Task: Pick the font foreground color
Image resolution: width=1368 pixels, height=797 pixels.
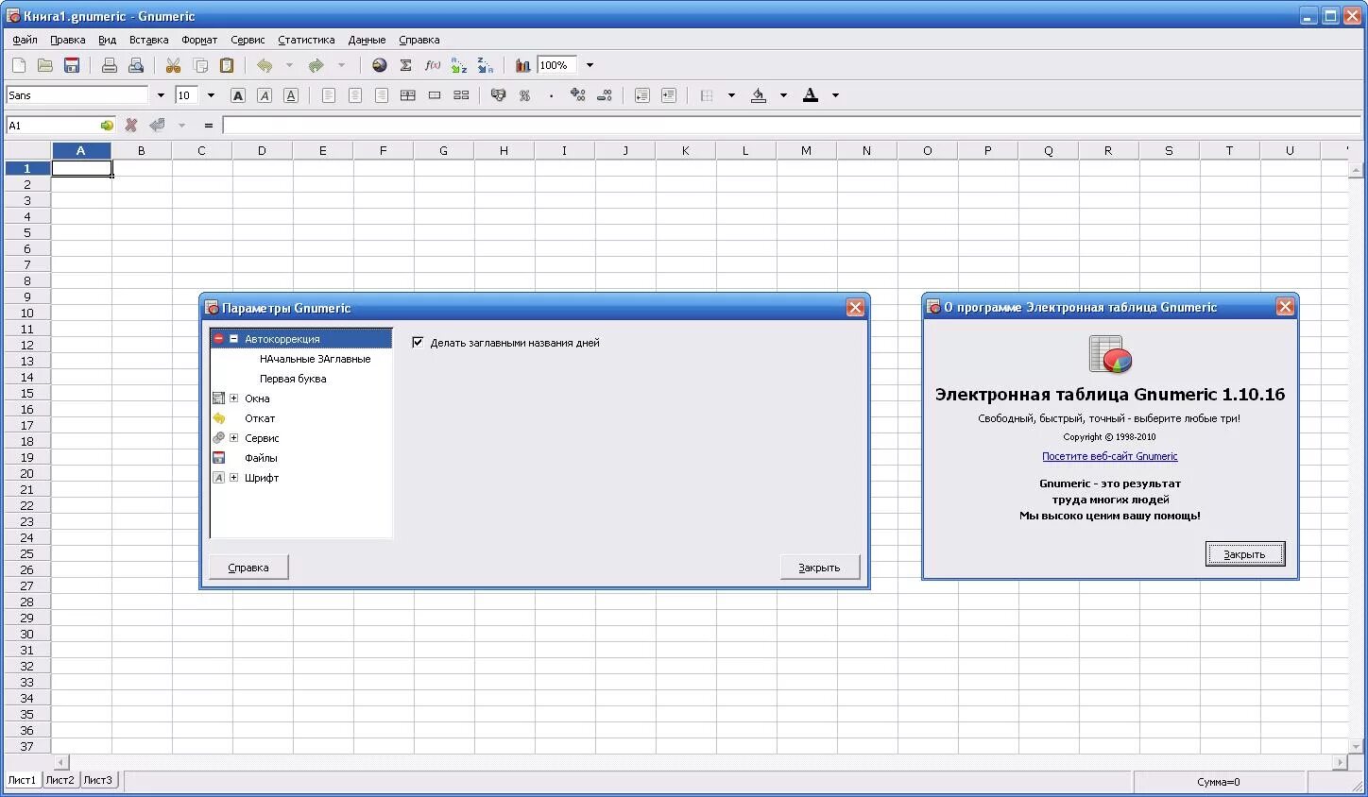Action: [810, 95]
